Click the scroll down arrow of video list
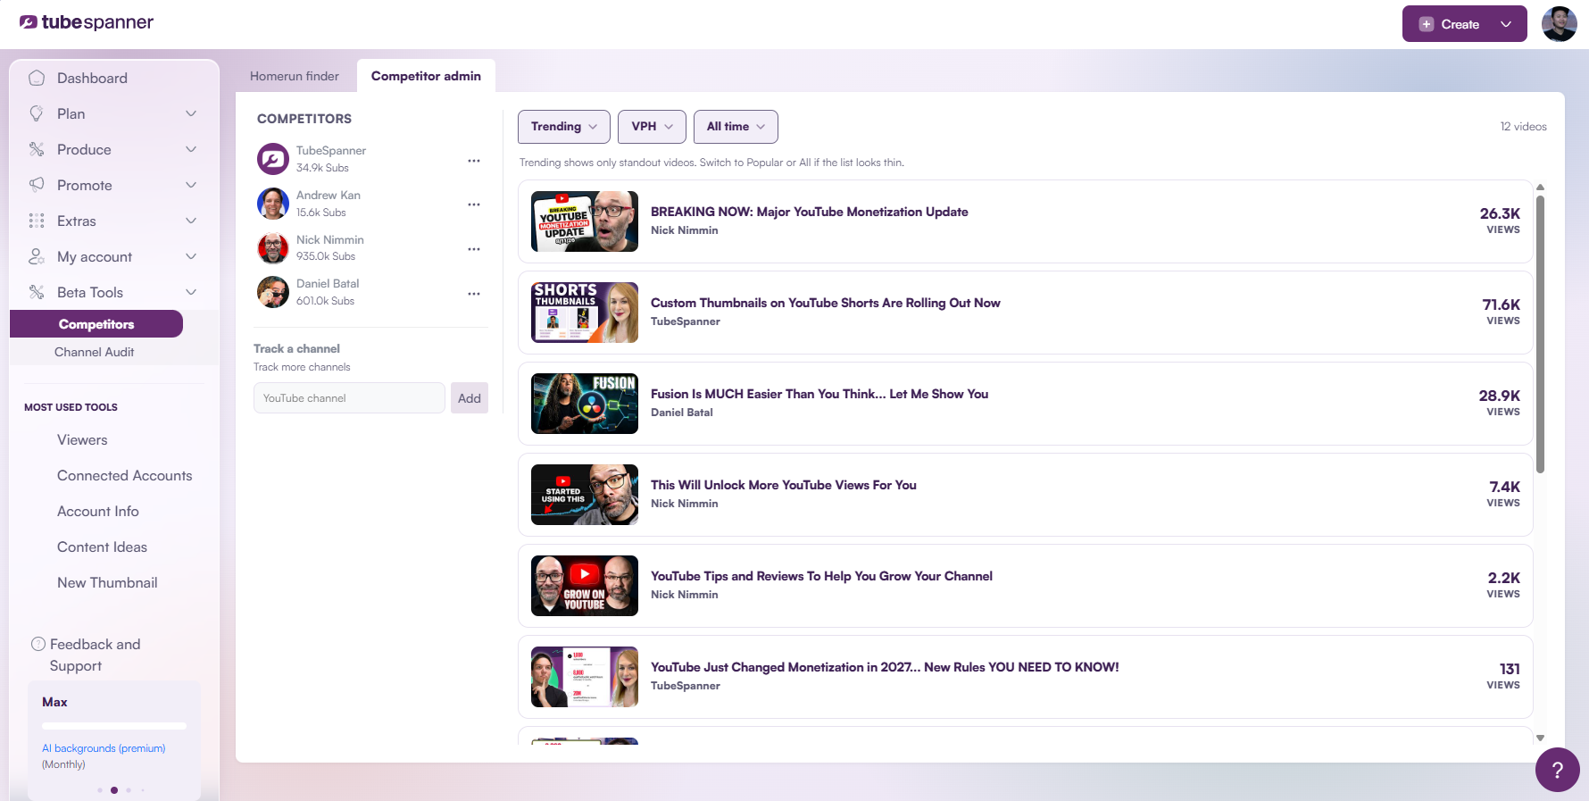1589x801 pixels. [x=1540, y=738]
